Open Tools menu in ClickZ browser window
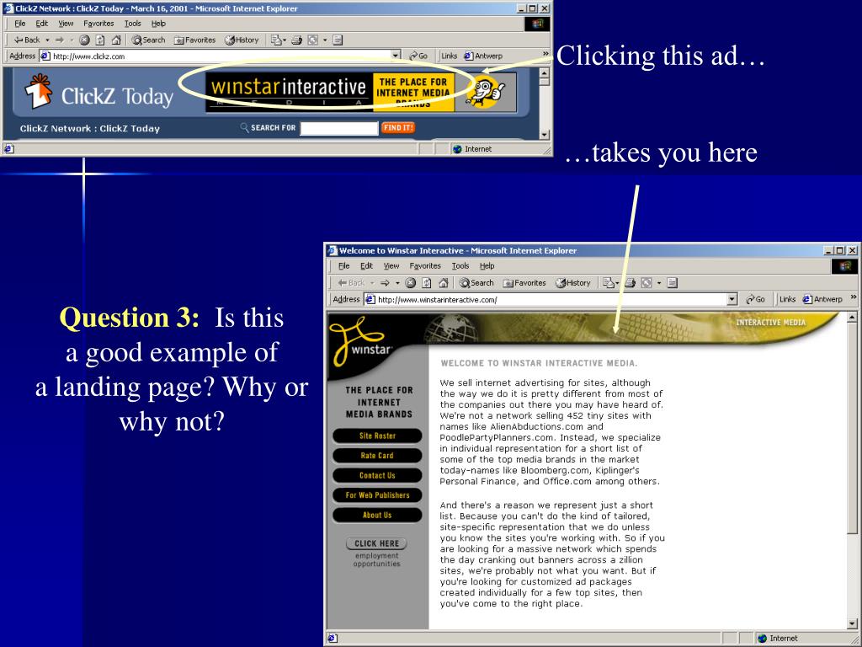The width and height of the screenshot is (862, 647). point(132,24)
